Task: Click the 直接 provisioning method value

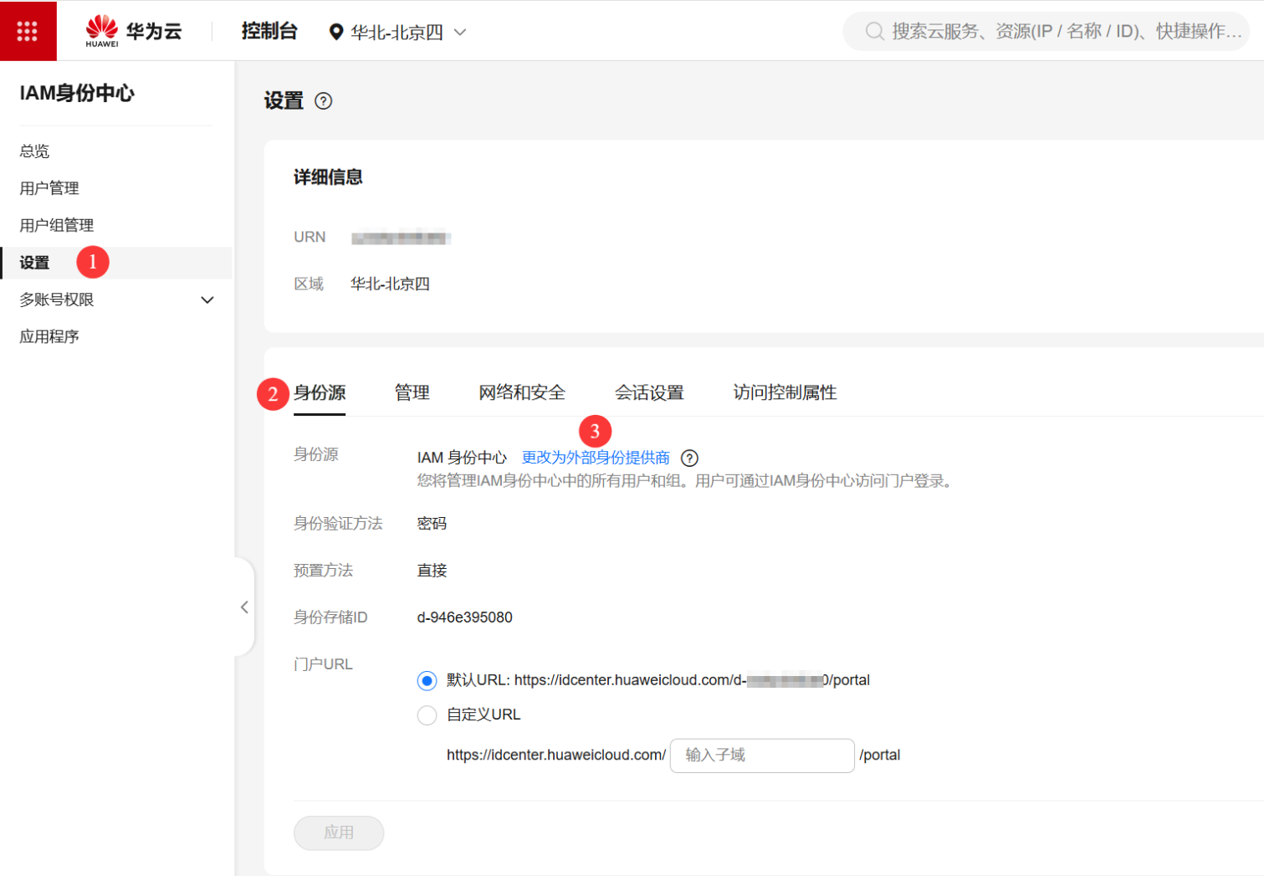Action: click(x=432, y=571)
